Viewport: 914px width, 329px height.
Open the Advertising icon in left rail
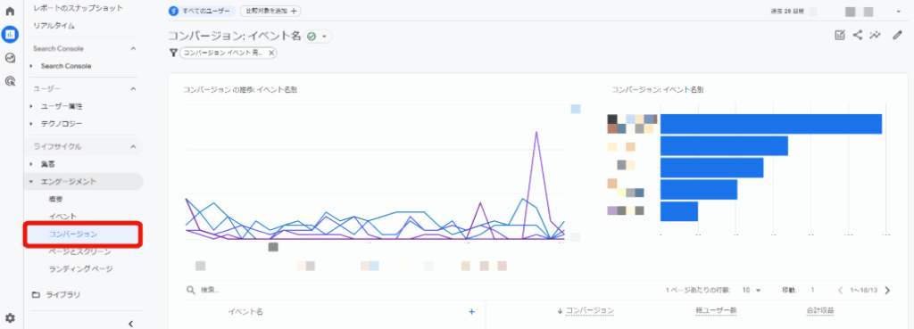10,81
